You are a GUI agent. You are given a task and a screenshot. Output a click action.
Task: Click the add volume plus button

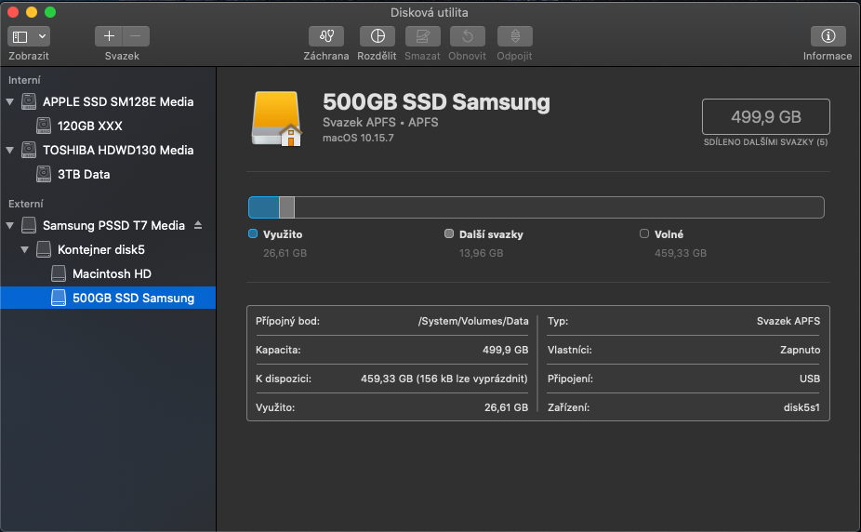tap(109, 36)
